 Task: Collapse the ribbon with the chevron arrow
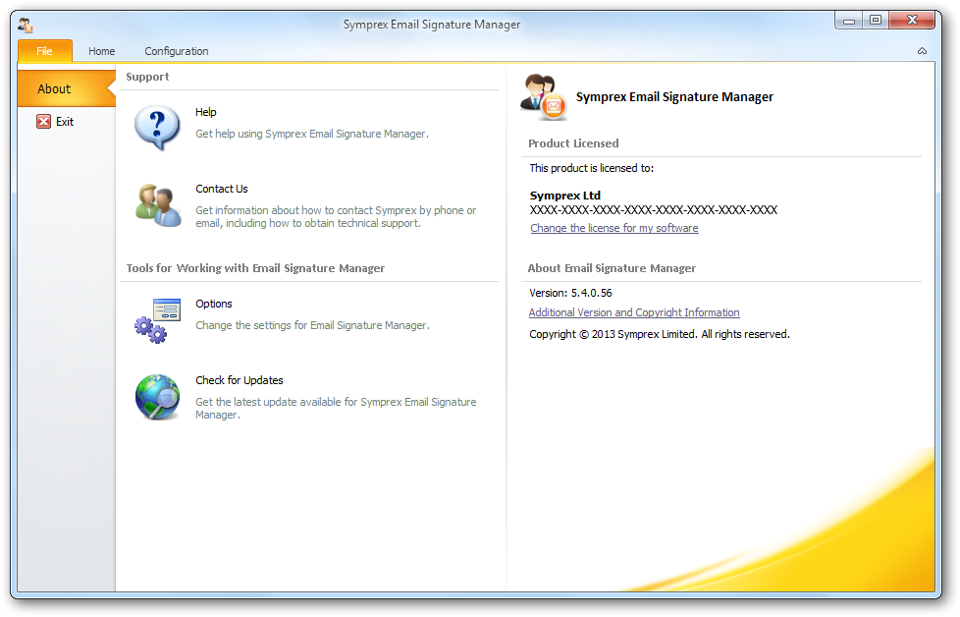(922, 51)
